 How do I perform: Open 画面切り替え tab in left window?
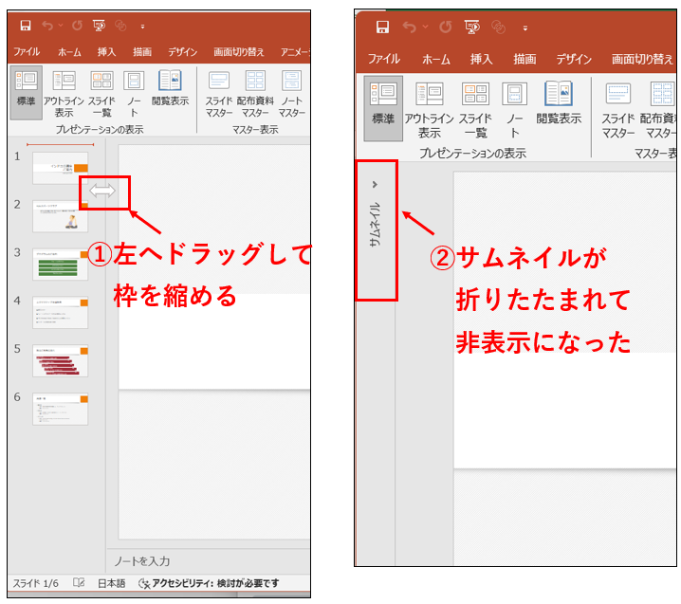(238, 52)
